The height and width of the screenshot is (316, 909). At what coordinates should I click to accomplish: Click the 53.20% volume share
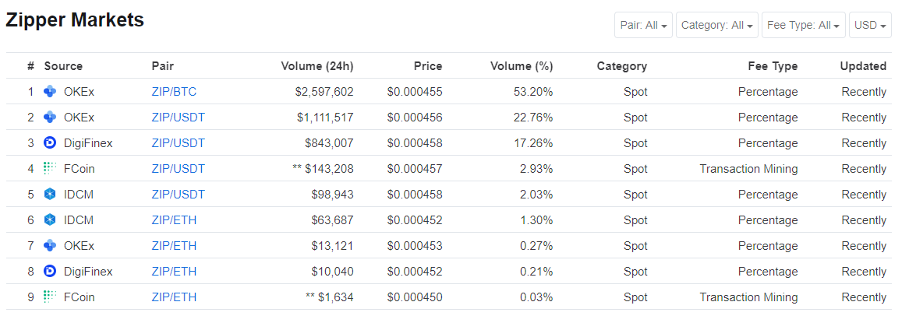(x=535, y=91)
